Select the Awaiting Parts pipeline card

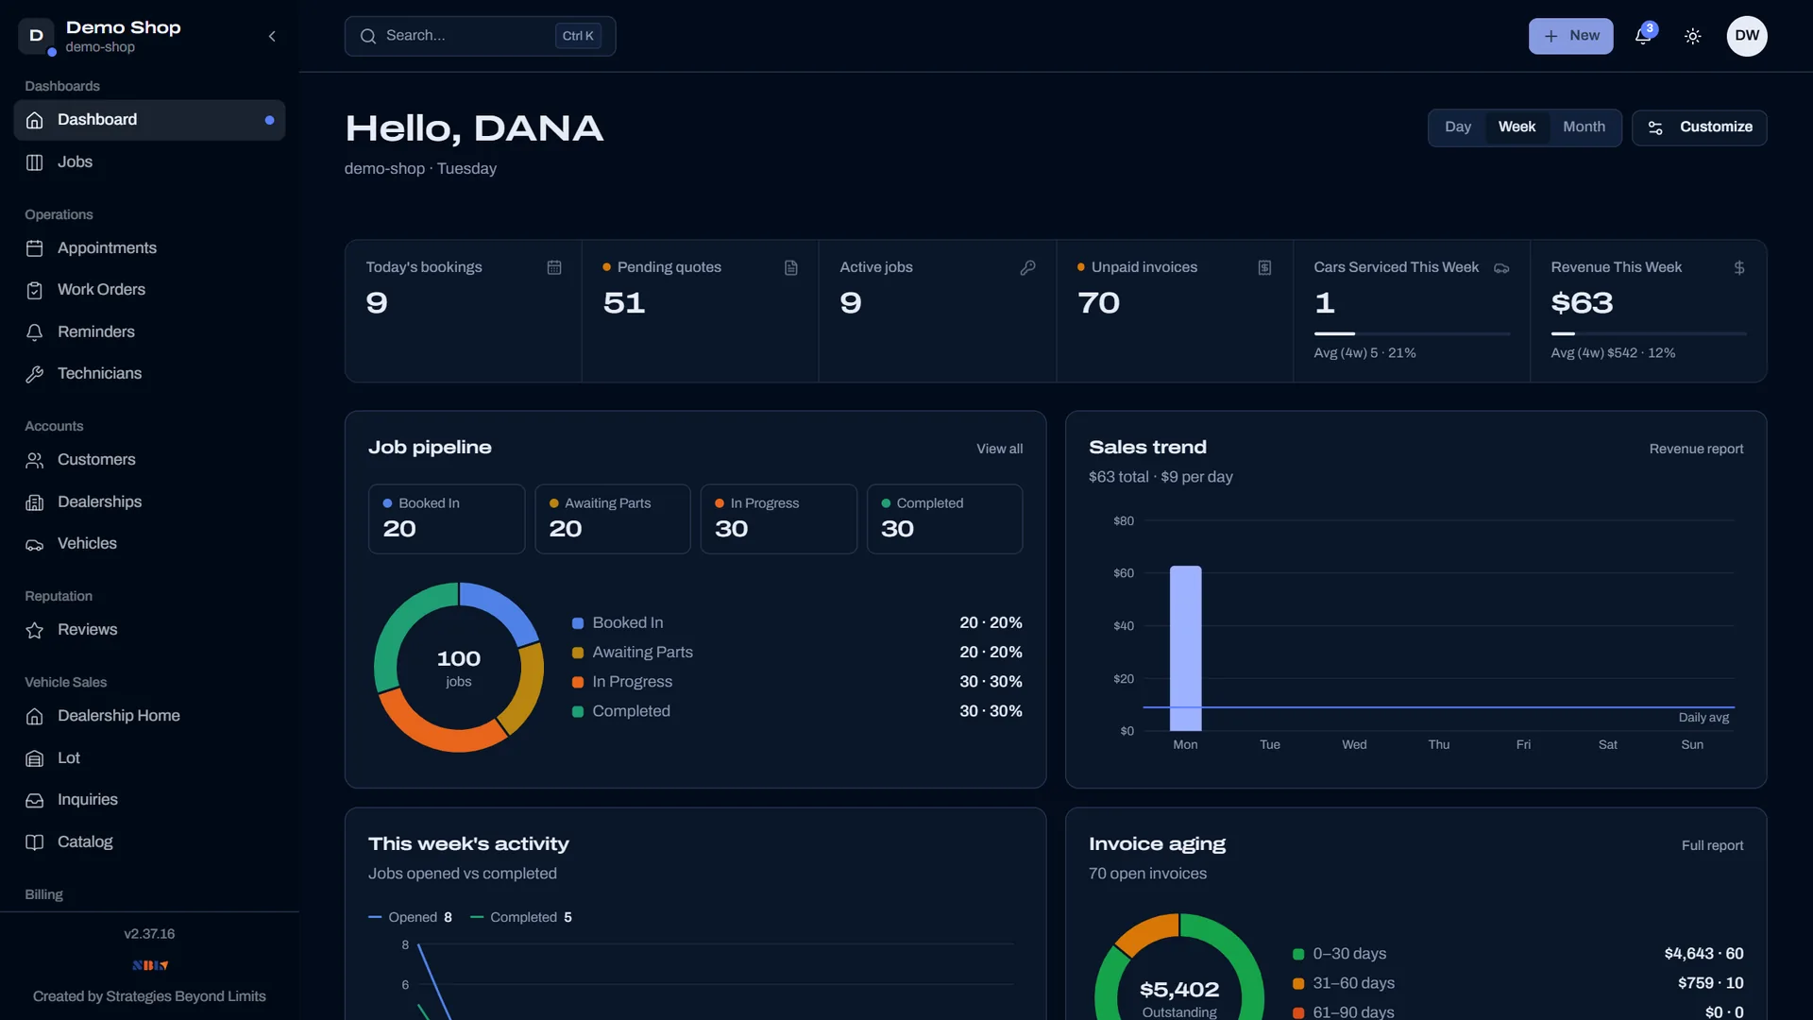pos(613,518)
